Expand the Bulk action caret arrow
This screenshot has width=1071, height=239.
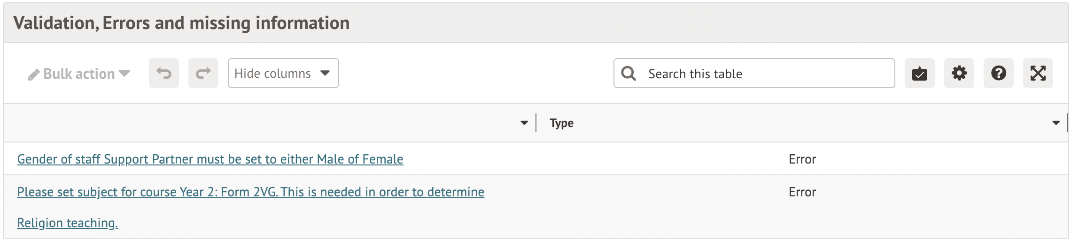124,73
